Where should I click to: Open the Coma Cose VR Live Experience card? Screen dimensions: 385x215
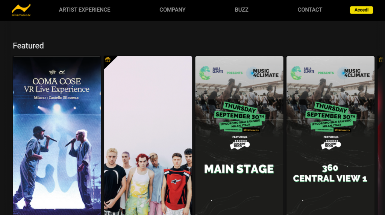click(x=57, y=136)
